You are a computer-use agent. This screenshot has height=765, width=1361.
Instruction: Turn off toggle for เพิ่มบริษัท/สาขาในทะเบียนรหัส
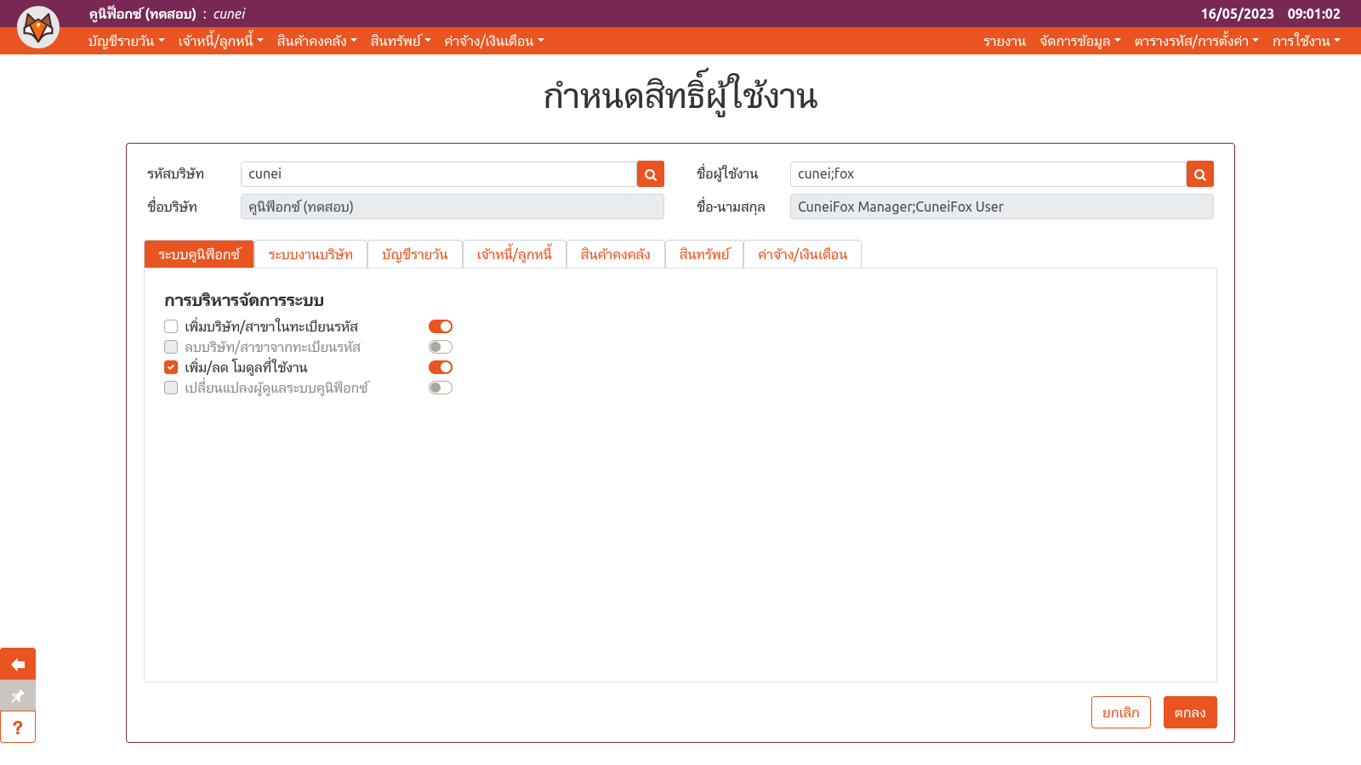click(x=440, y=326)
